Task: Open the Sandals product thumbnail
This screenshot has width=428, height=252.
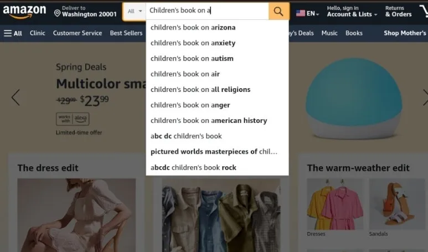Action: (397, 204)
